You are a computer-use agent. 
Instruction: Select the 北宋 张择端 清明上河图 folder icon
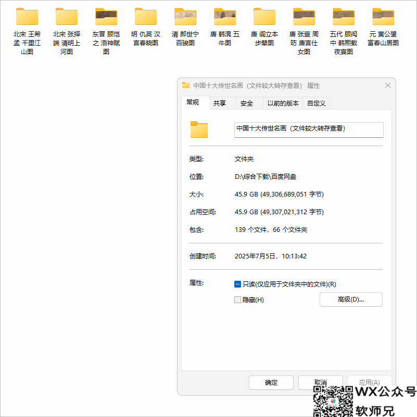click(67, 17)
